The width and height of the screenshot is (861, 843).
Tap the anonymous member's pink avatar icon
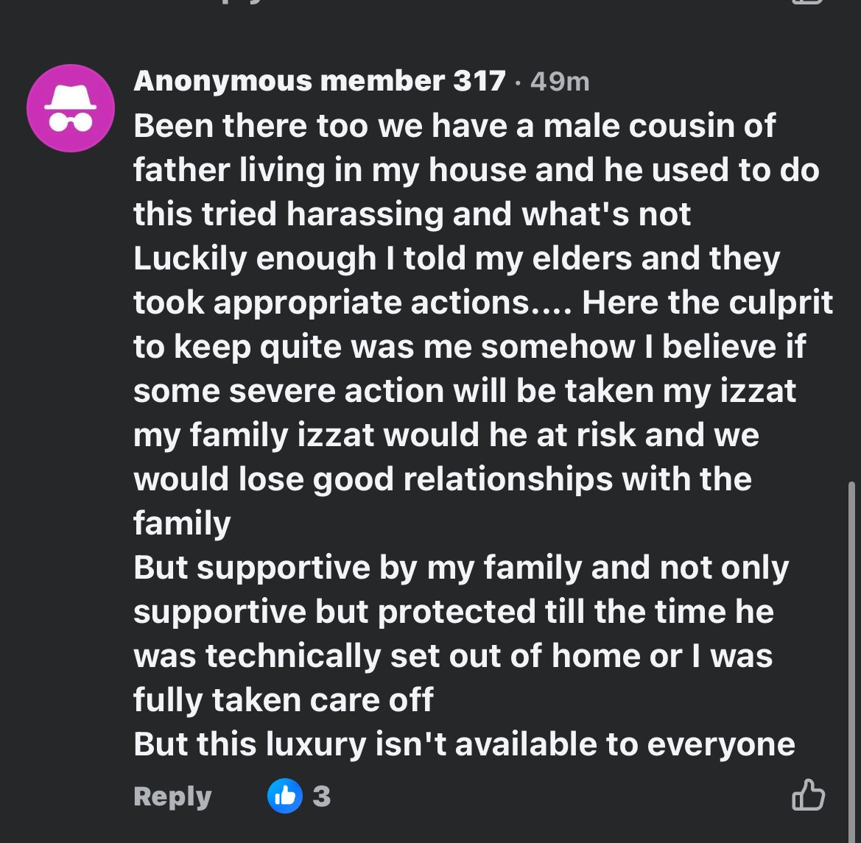pos(71,108)
